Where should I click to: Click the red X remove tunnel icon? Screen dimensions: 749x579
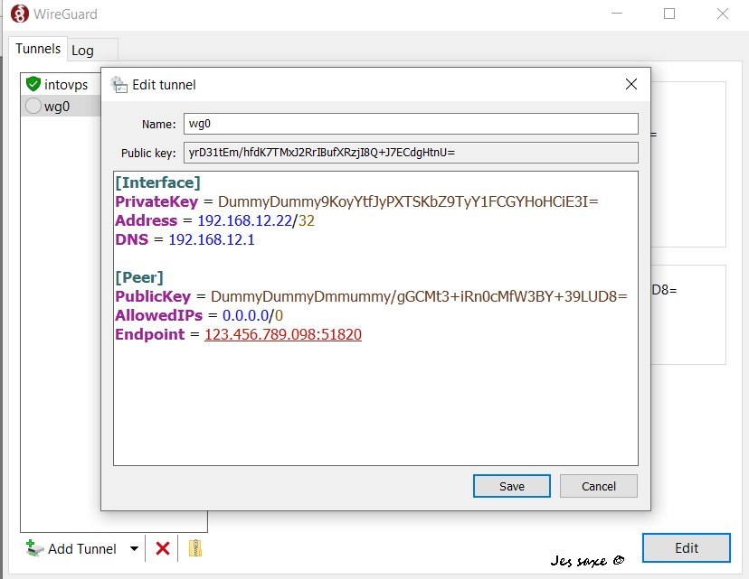(x=163, y=548)
